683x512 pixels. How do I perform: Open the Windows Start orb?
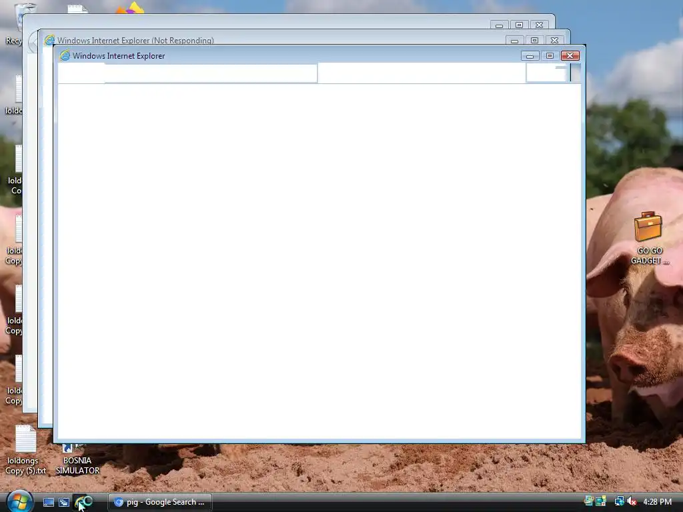coord(19,501)
